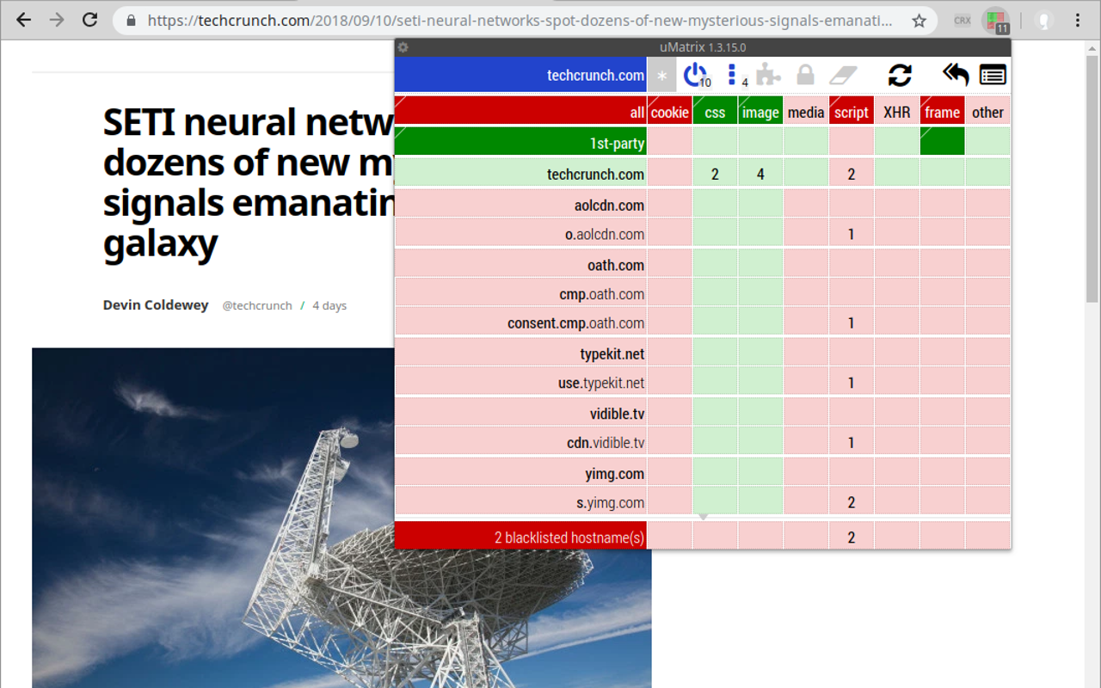Click the vidible.tv domain row
This screenshot has height=688, width=1101.
click(x=520, y=413)
